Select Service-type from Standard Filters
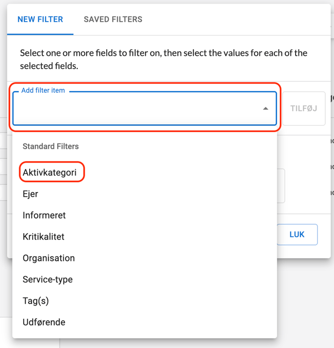 (48, 279)
